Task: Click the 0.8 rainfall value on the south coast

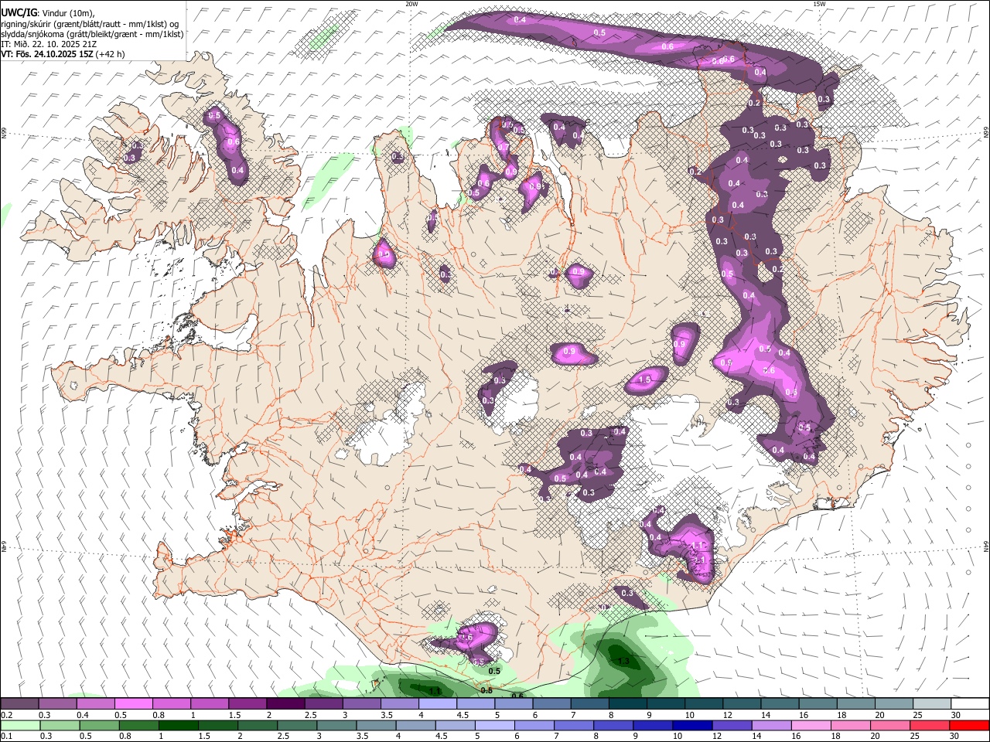Action: point(486,690)
